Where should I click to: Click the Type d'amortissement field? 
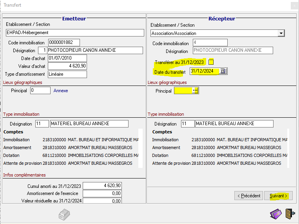click(x=67, y=74)
